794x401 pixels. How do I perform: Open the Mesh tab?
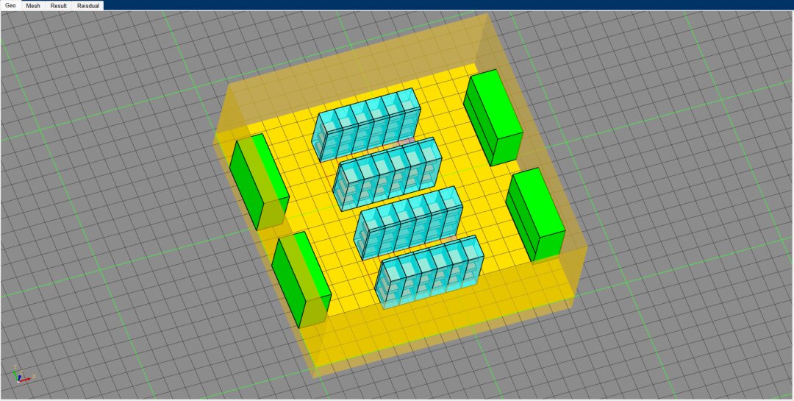coord(33,6)
